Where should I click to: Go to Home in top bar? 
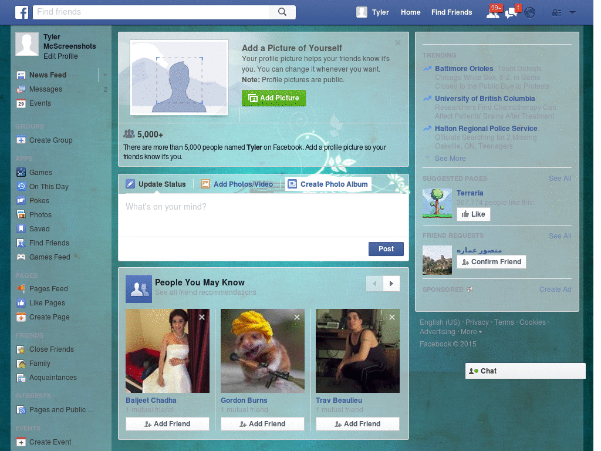click(x=410, y=12)
